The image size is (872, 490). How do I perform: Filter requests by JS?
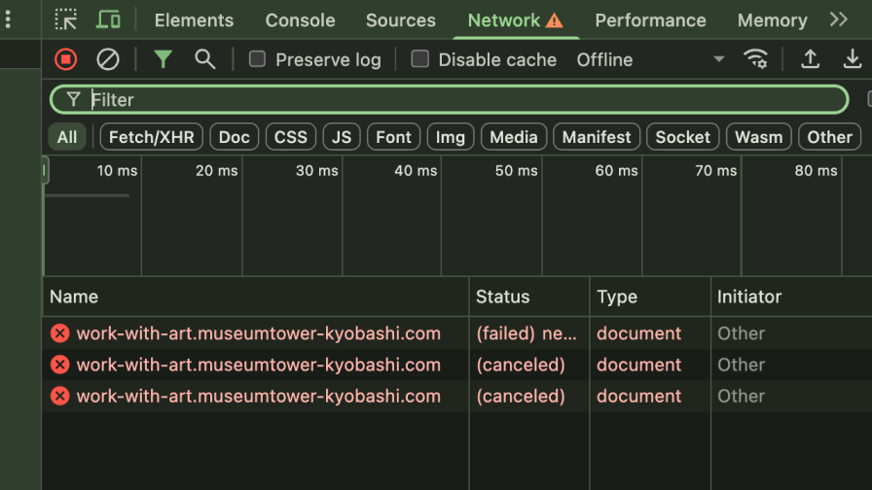(x=342, y=137)
